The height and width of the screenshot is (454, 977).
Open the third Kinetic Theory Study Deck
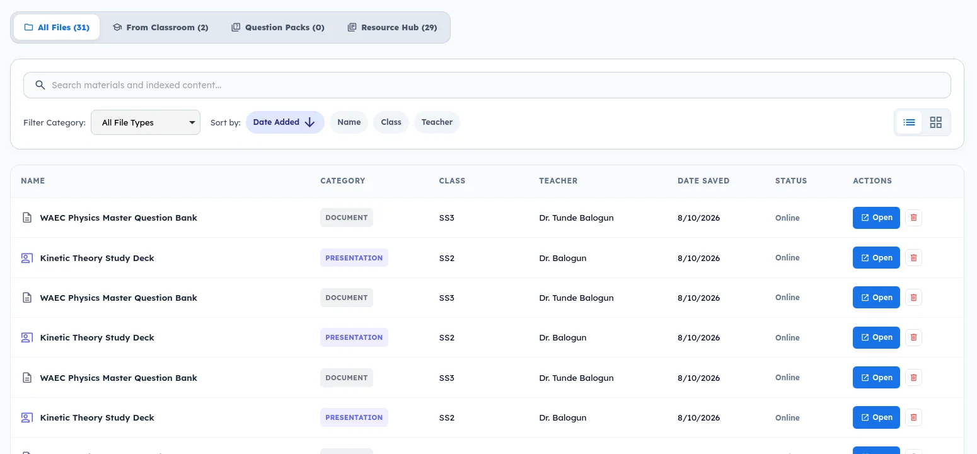pyautogui.click(x=876, y=417)
